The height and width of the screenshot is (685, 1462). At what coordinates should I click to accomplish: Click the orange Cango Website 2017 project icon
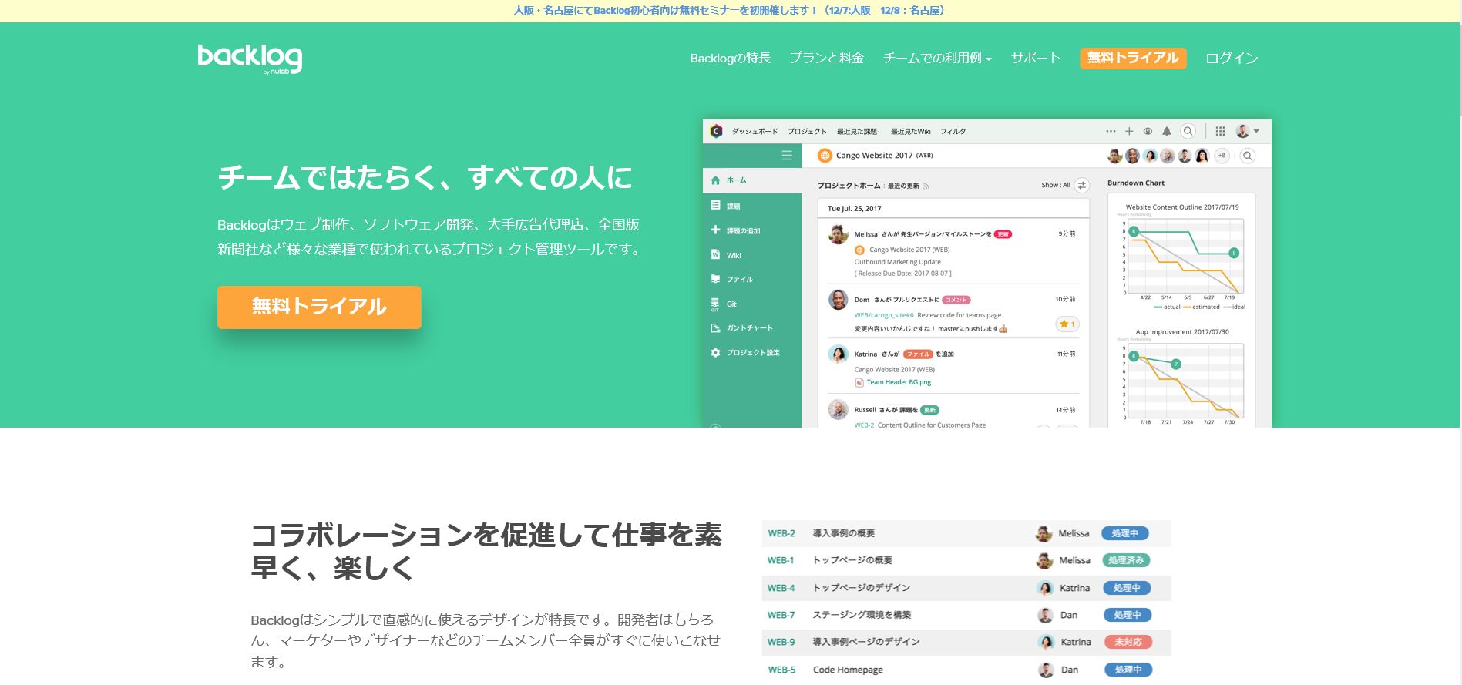click(825, 156)
